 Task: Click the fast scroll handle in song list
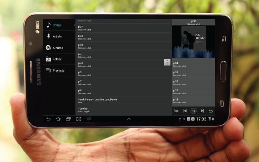point(167,62)
